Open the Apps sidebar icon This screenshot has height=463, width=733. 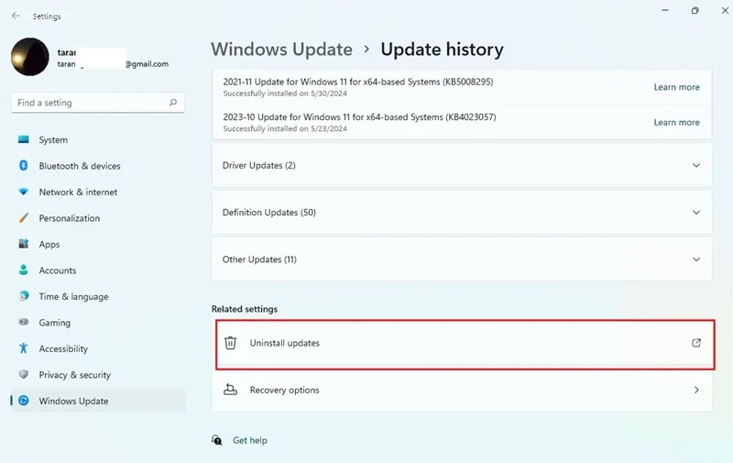[x=24, y=244]
